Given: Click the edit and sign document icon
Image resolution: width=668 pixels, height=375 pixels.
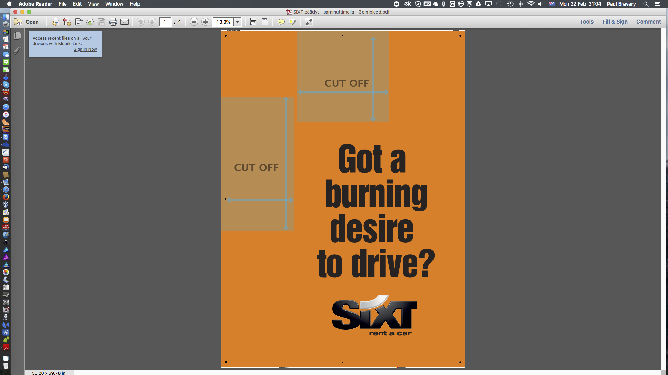Looking at the screenshot, I should pos(79,22).
